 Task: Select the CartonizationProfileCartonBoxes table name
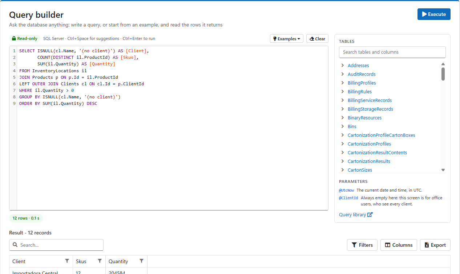[381, 135]
